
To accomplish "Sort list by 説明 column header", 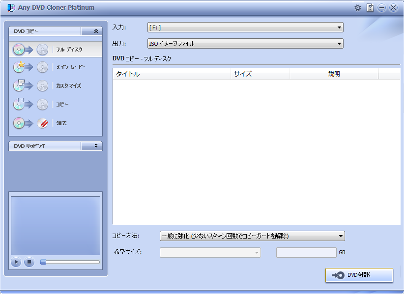I will click(334, 74).
